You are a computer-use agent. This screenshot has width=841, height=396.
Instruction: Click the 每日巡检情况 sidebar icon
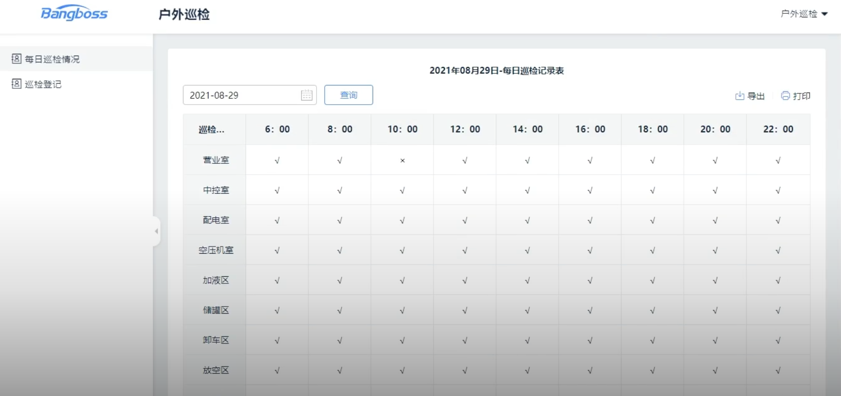16,59
